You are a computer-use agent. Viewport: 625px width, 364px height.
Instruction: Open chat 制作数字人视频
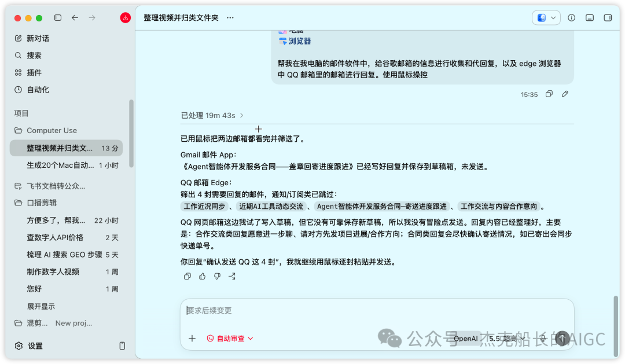click(x=66, y=271)
